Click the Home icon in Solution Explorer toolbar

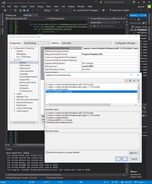(x=139, y=19)
